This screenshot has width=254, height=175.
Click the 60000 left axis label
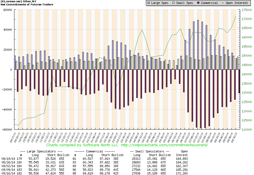tap(8, 10)
